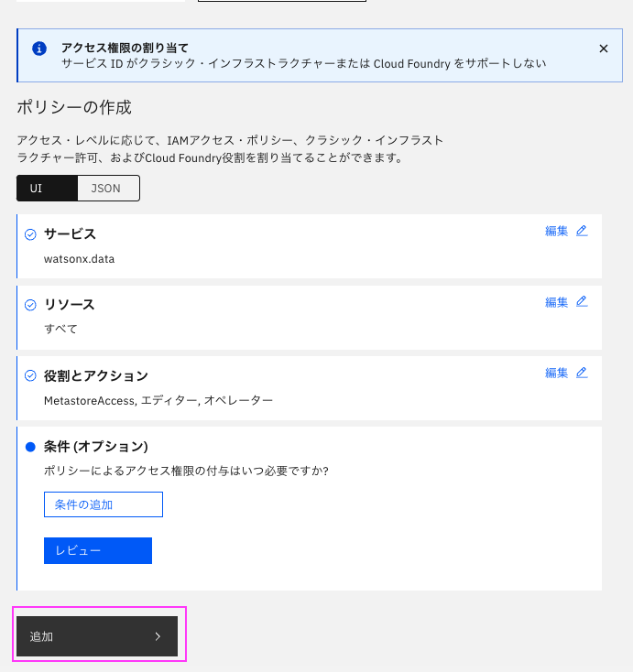Click the リソース section heading
This screenshot has height=672, width=633.
pos(69,305)
